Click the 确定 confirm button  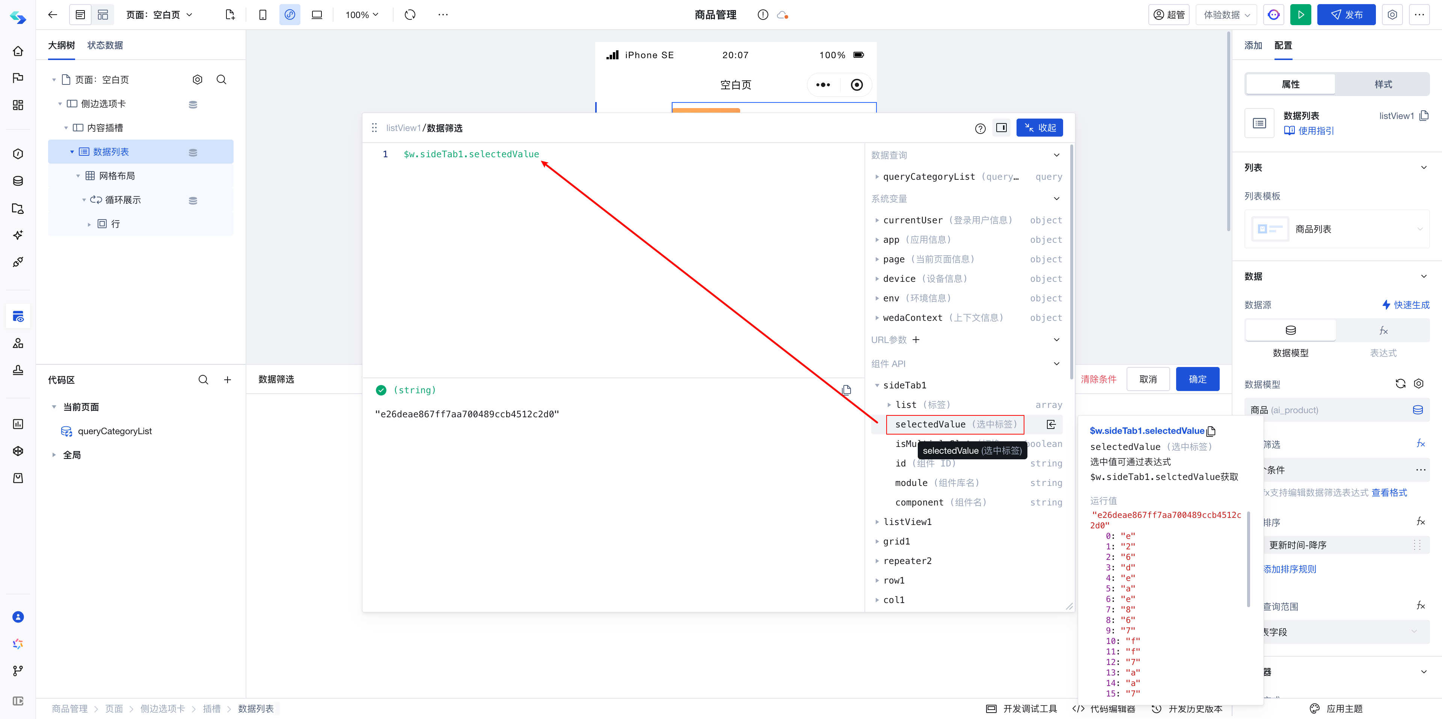(x=1198, y=379)
